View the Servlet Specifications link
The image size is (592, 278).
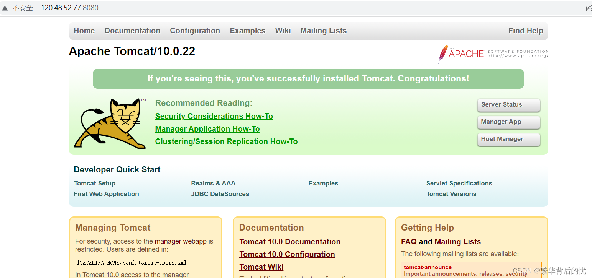pyautogui.click(x=459, y=183)
